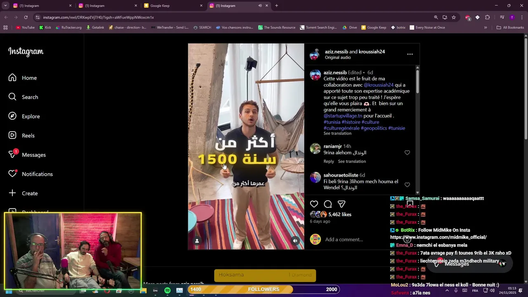Open Chrome profile avatar
Screen dimensions: 528x297
pyautogui.click(x=512, y=17)
